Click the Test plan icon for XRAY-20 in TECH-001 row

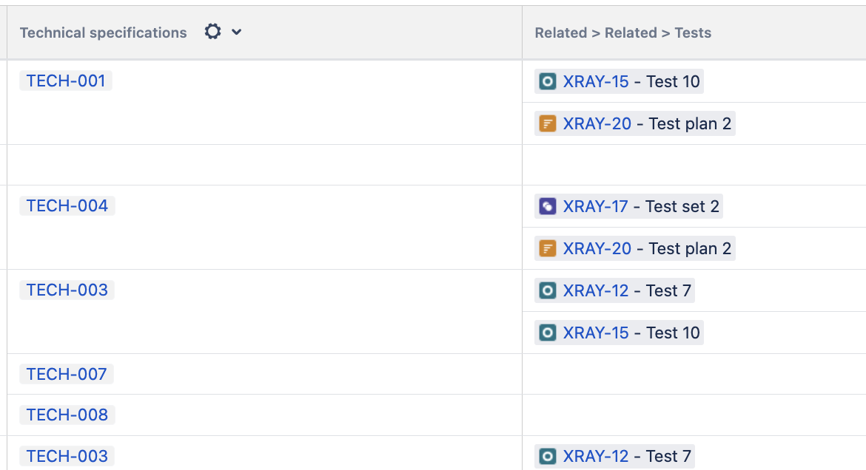point(547,123)
